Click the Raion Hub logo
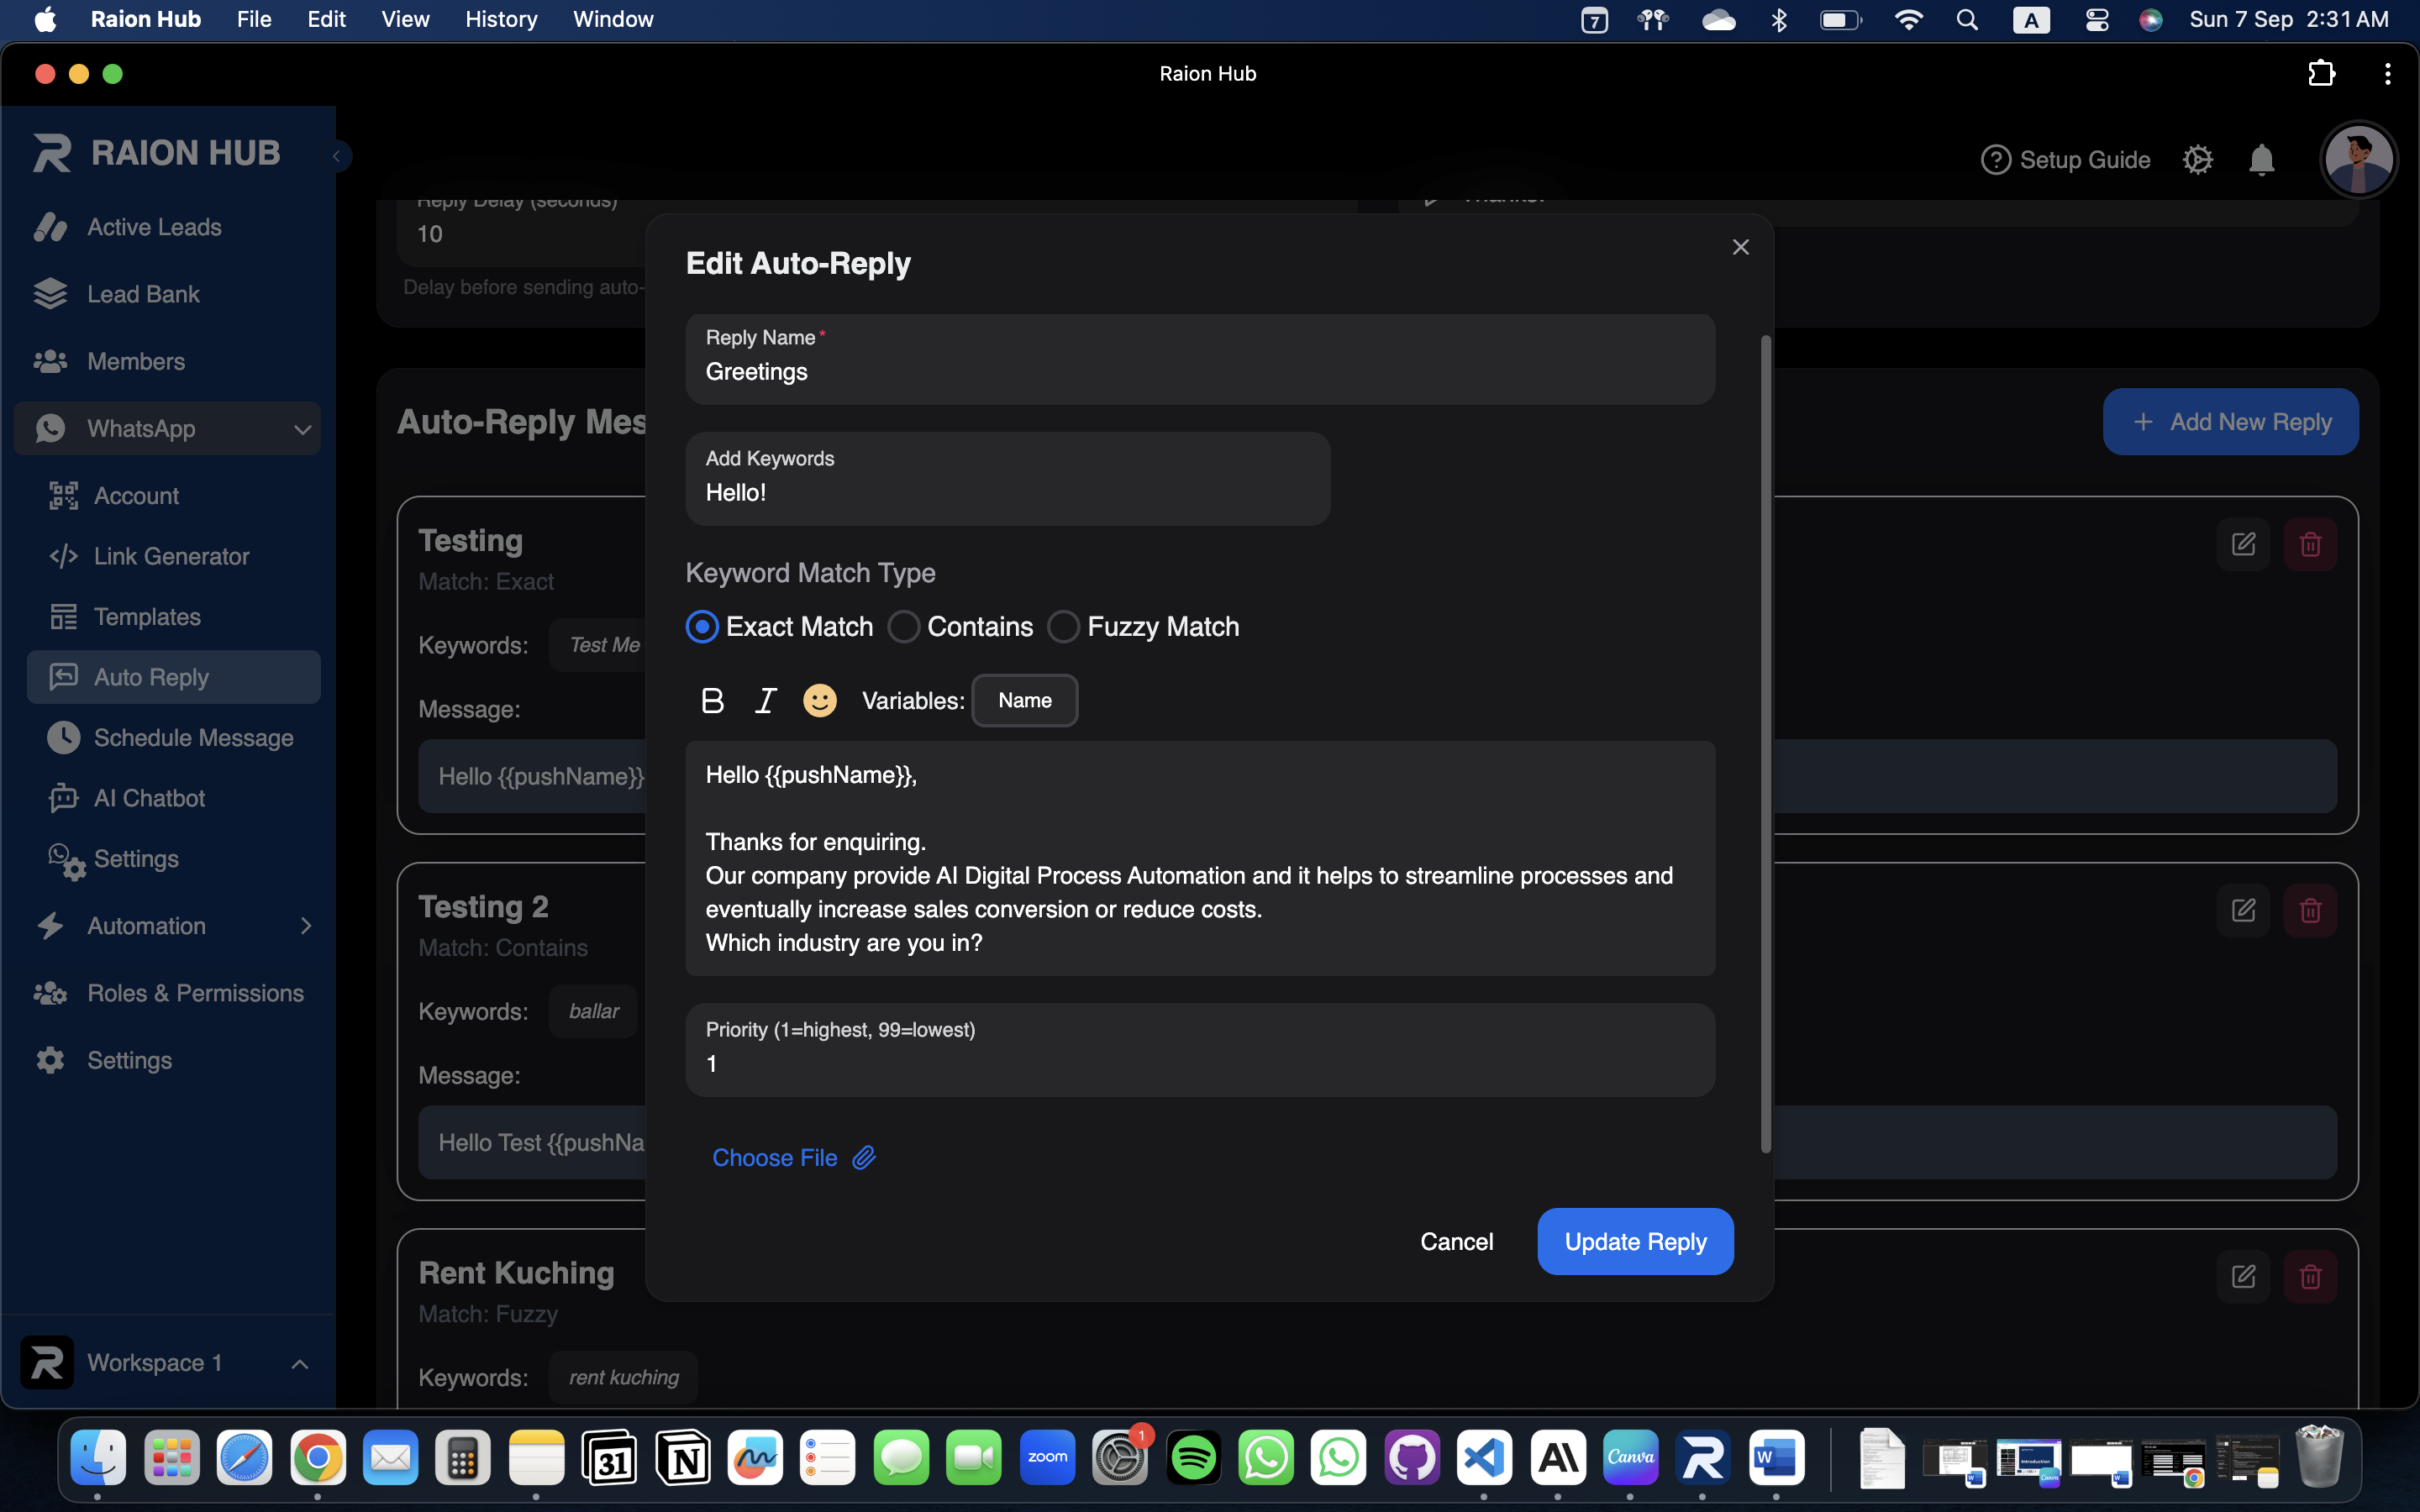 pyautogui.click(x=157, y=153)
